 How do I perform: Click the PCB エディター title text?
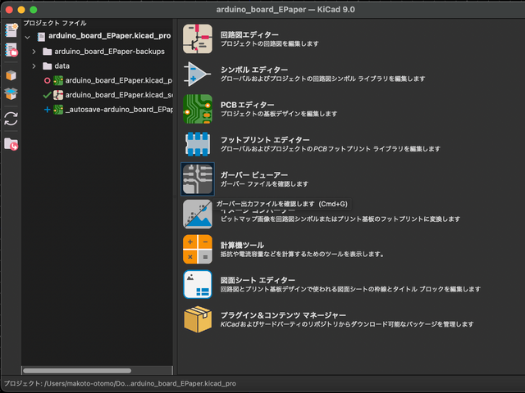(x=247, y=105)
